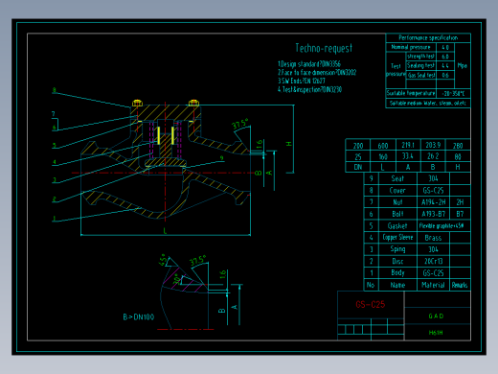Viewport: 498px width, 374px height.
Task: Select the H61H drawing number text
Action: (436, 333)
